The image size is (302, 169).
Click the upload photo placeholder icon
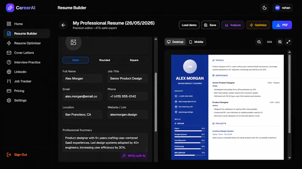click(73, 42)
